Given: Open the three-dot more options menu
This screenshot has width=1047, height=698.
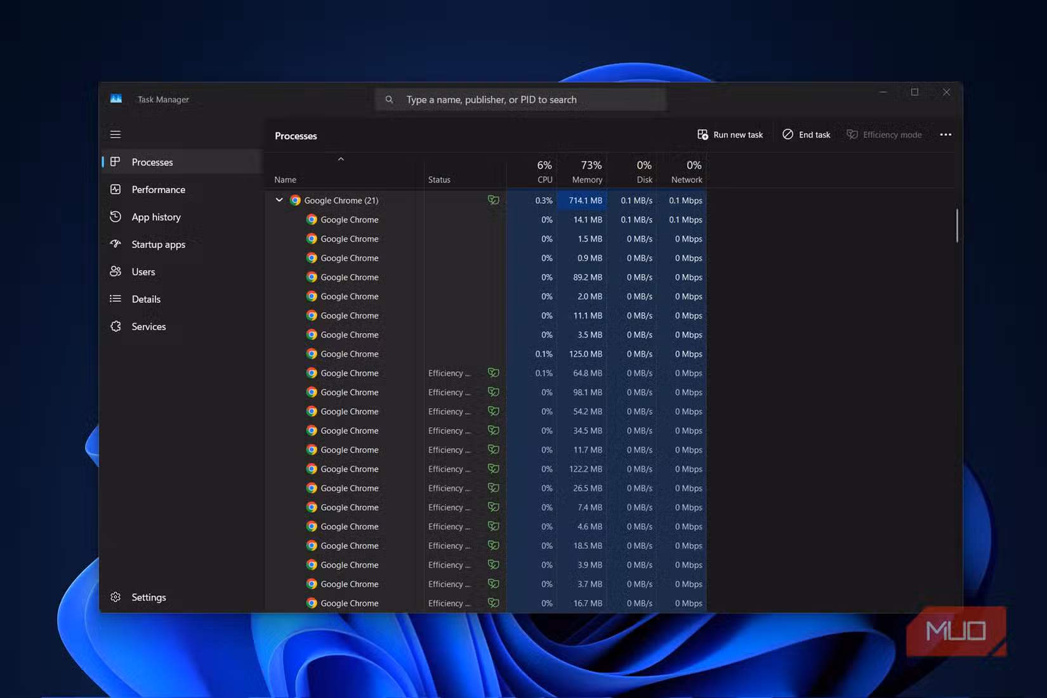Looking at the screenshot, I should [945, 135].
